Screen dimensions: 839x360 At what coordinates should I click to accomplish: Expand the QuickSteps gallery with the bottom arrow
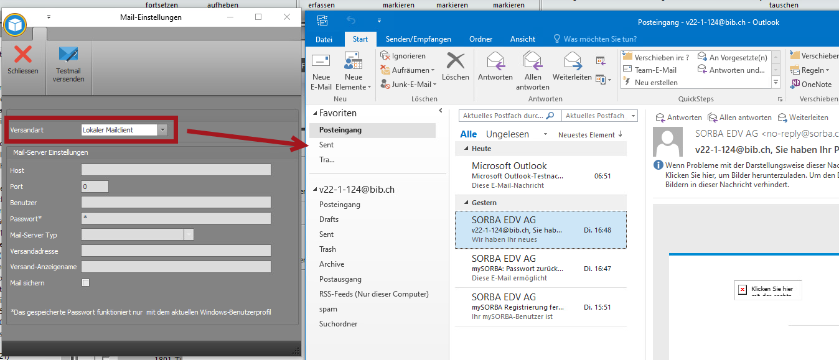click(x=776, y=83)
